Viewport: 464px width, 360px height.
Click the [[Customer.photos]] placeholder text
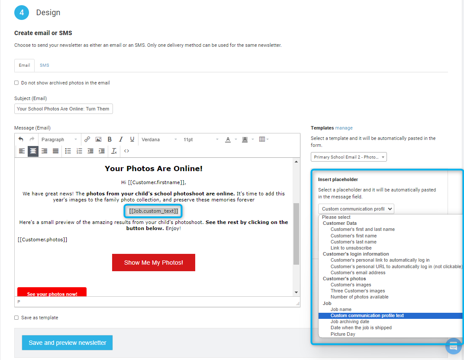click(x=42, y=240)
